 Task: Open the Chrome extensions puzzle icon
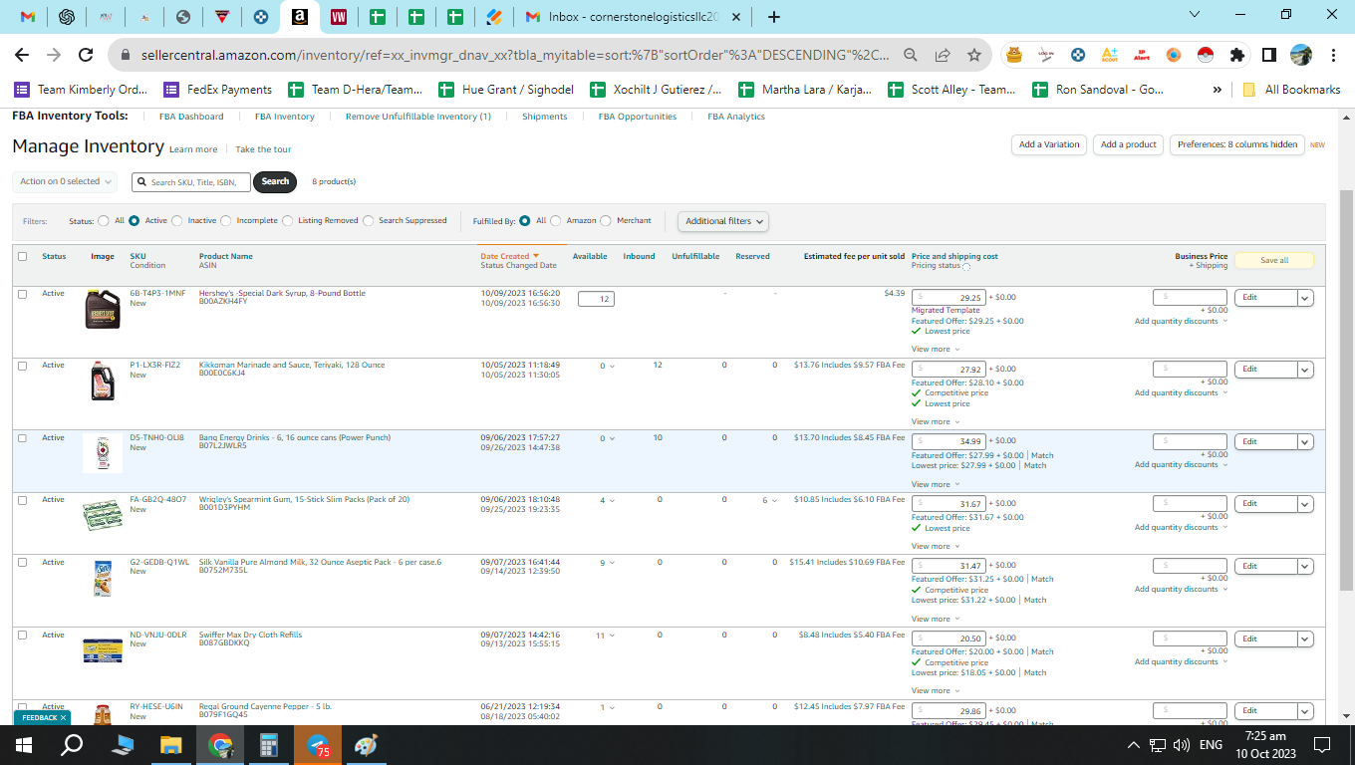[x=1237, y=55]
